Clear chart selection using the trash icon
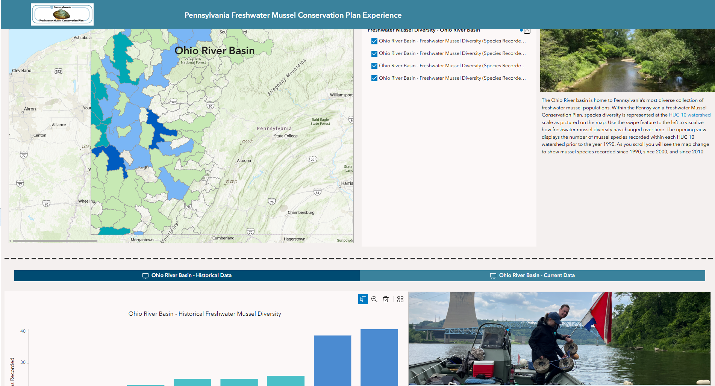 386,300
